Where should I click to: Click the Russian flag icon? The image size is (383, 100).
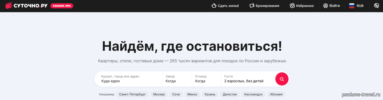[352, 6]
